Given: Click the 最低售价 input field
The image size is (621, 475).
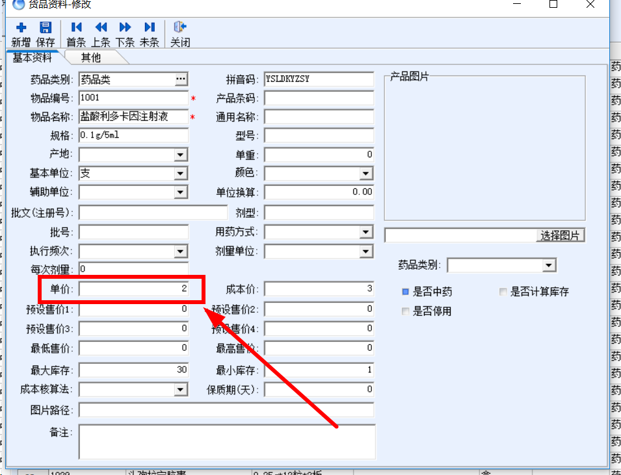Looking at the screenshot, I should 133,348.
